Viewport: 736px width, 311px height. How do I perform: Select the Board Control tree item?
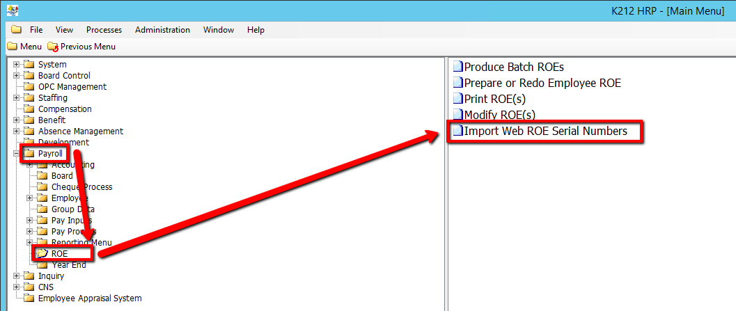[x=64, y=76]
